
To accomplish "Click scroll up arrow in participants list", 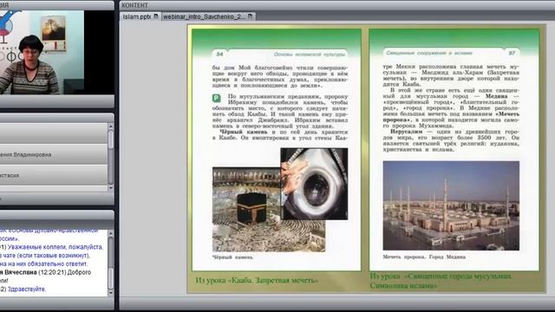I will [110, 127].
